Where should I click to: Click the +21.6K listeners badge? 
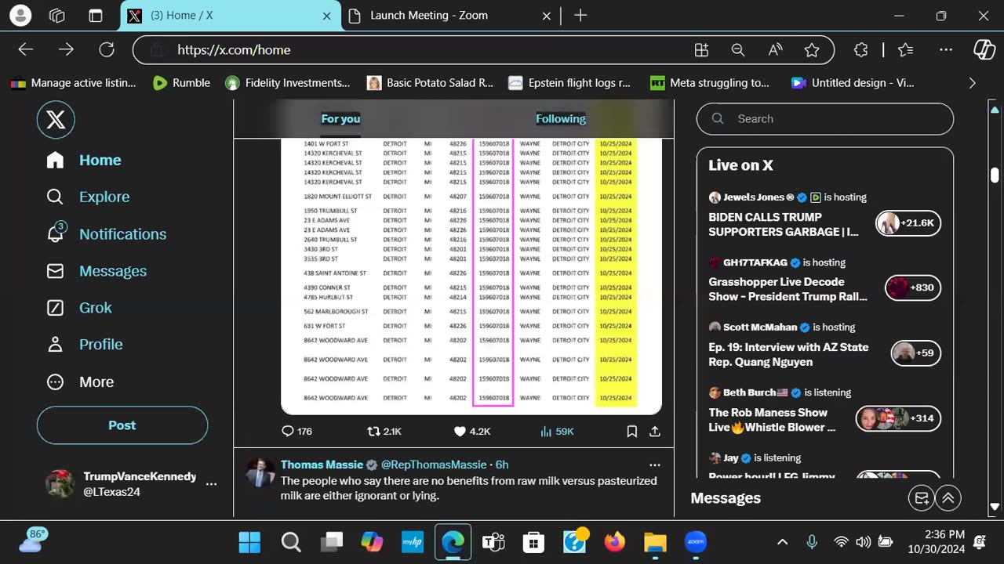908,223
